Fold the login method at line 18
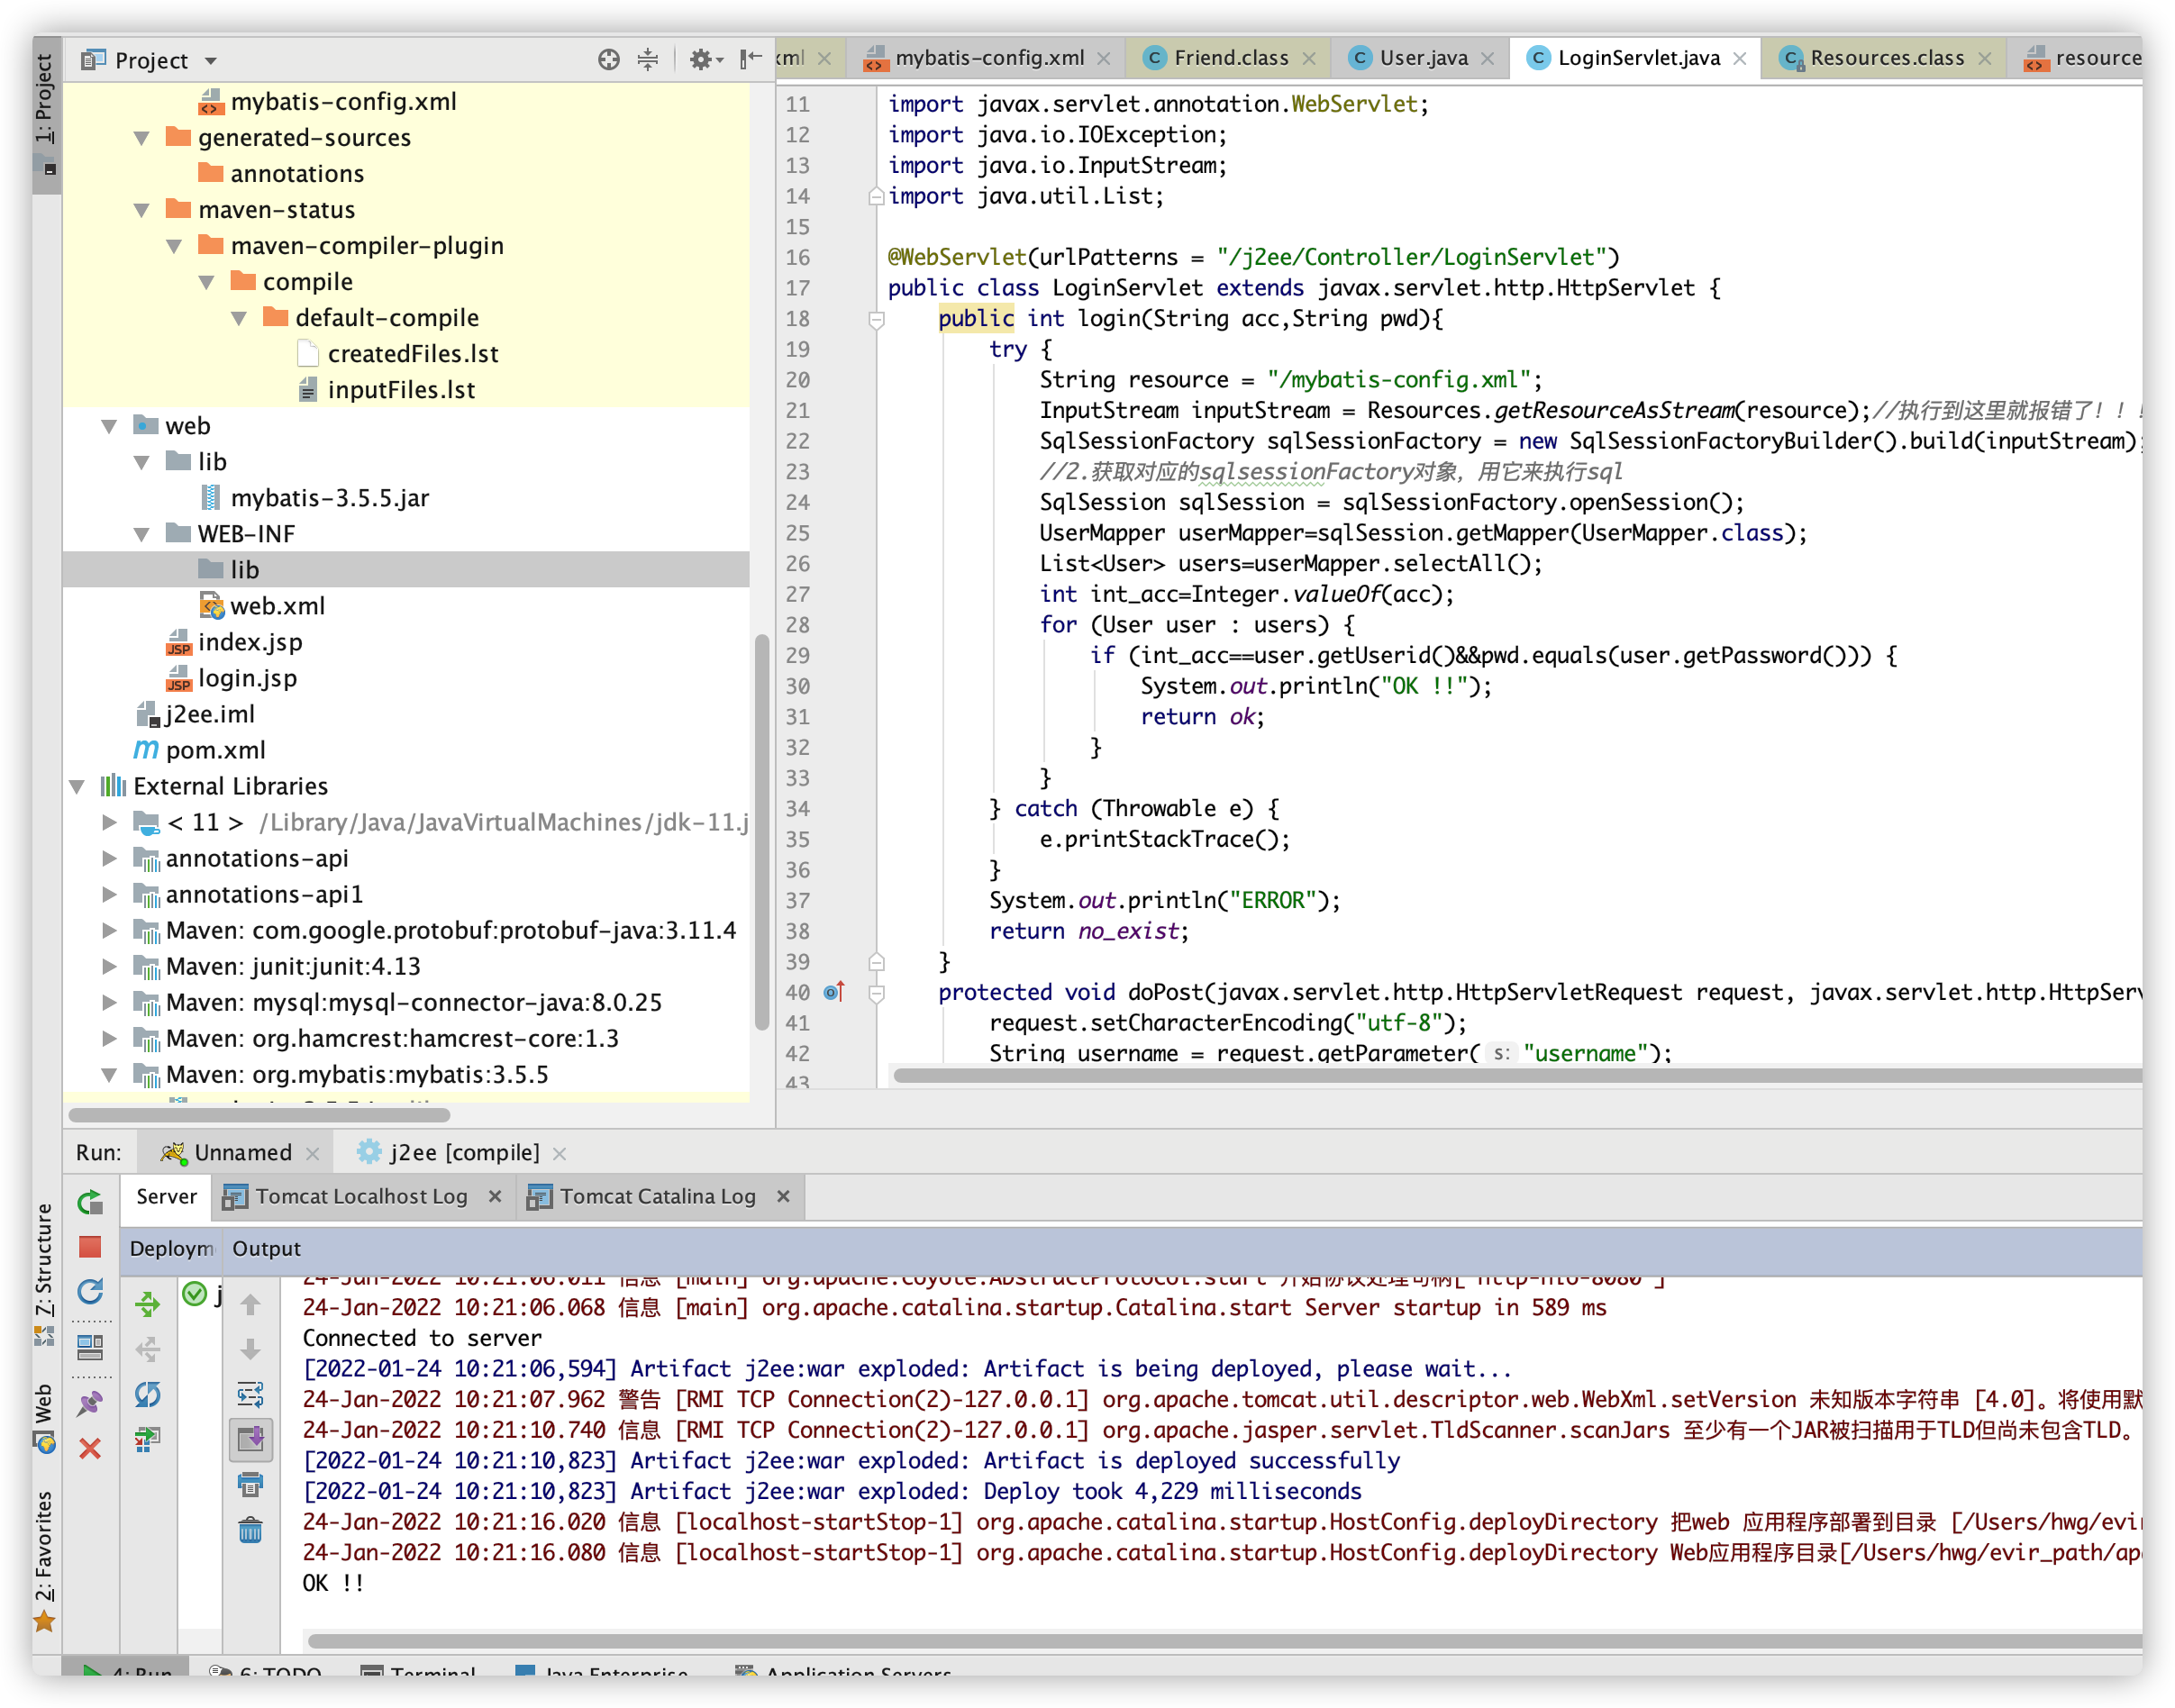 coord(876,319)
